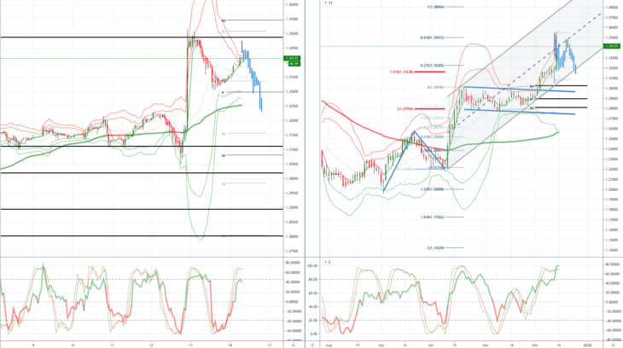Click the 13 date label on left time axis
This screenshot has height=348, width=623.
coord(190,345)
